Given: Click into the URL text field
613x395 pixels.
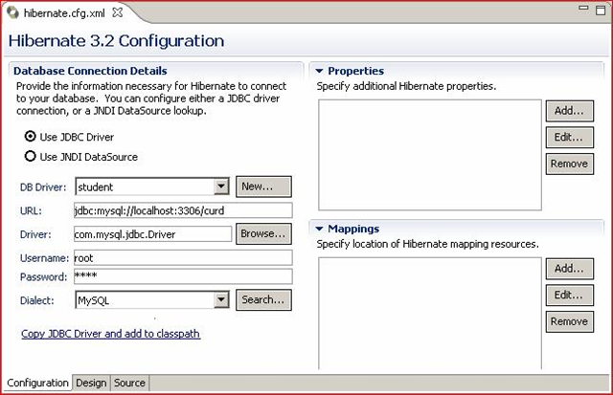Looking at the screenshot, I should (x=182, y=210).
